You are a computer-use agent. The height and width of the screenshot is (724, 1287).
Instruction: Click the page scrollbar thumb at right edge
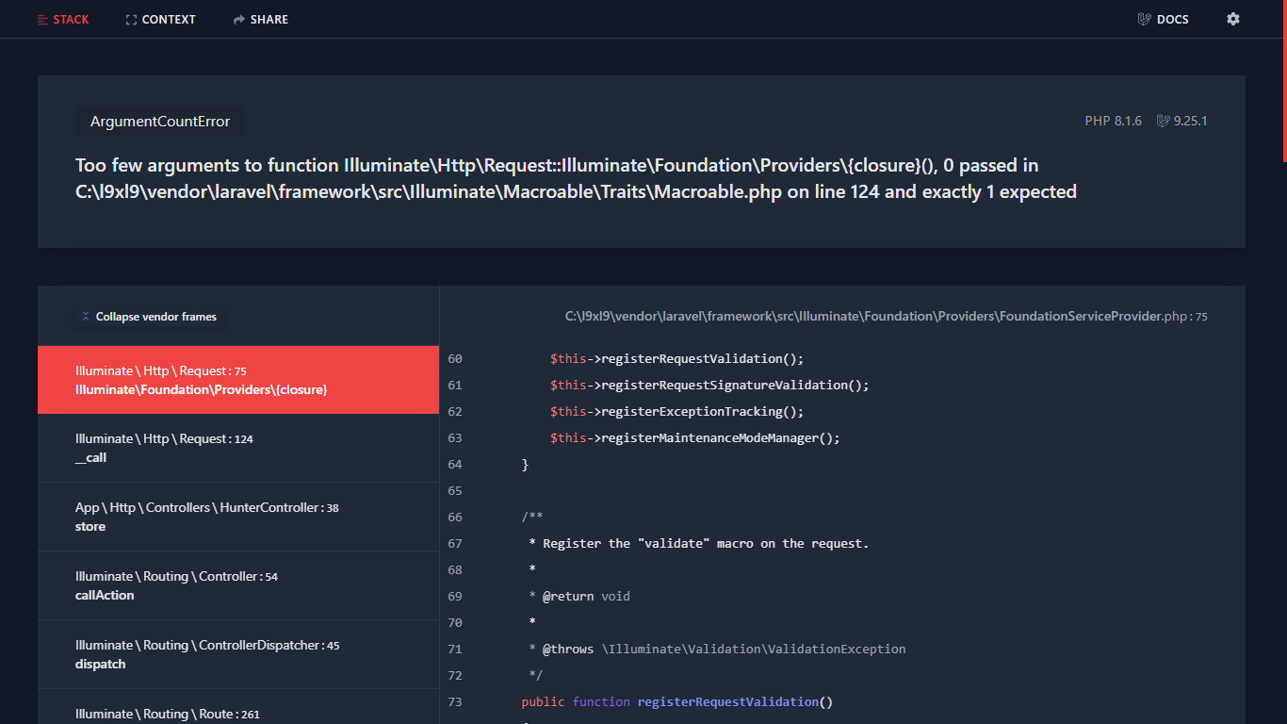point(1284,81)
